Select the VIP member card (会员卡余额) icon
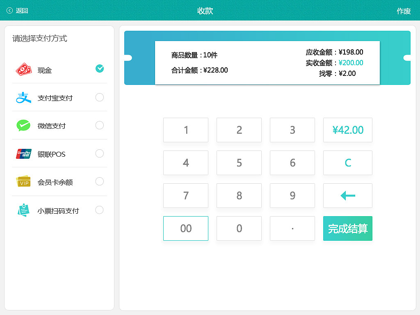The image size is (420, 315). point(23,181)
